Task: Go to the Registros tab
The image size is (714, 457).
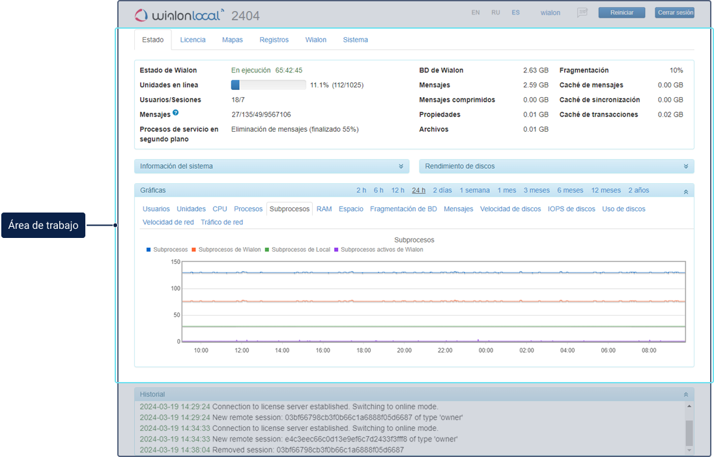Action: [274, 40]
